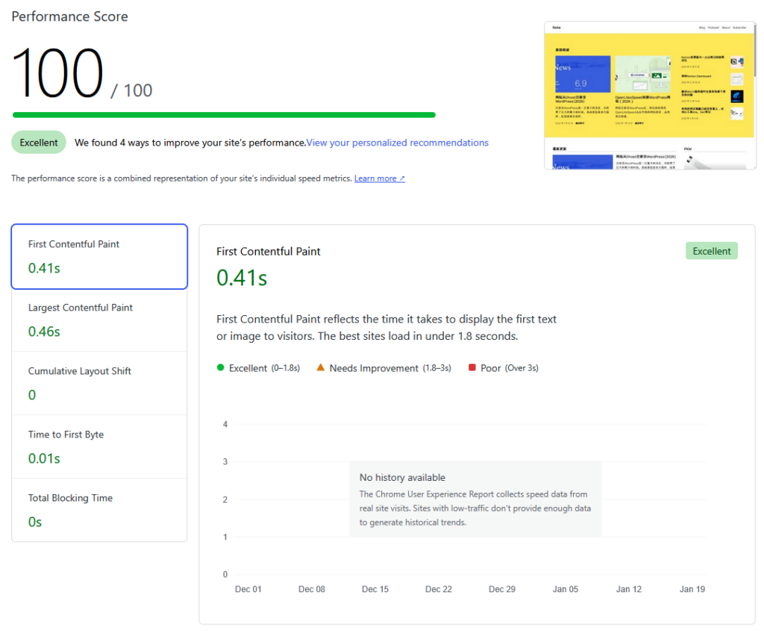Viewport: 764px width, 631px height.
Task: Click the Excellent badge under the score
Action: (39, 143)
